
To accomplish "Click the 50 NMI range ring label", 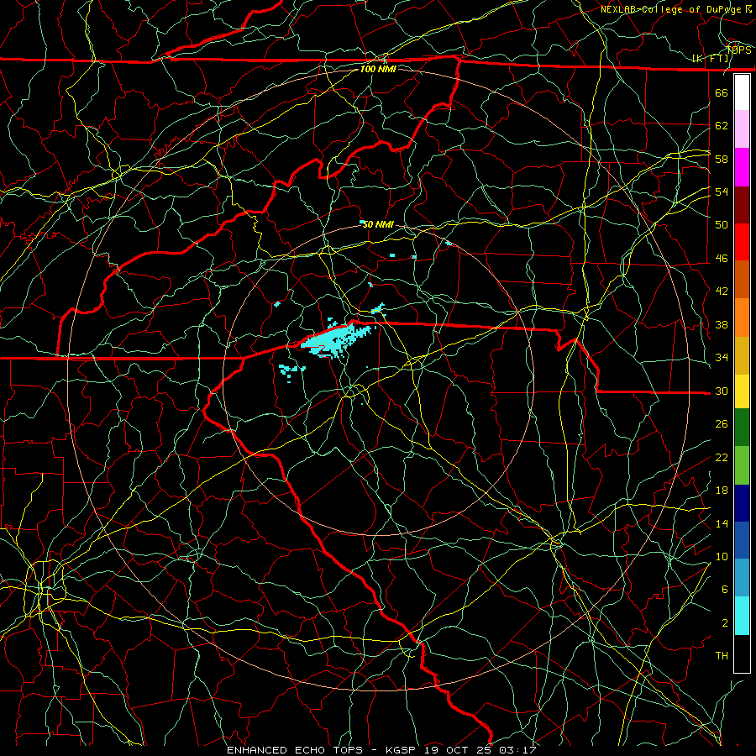I will pos(377,224).
